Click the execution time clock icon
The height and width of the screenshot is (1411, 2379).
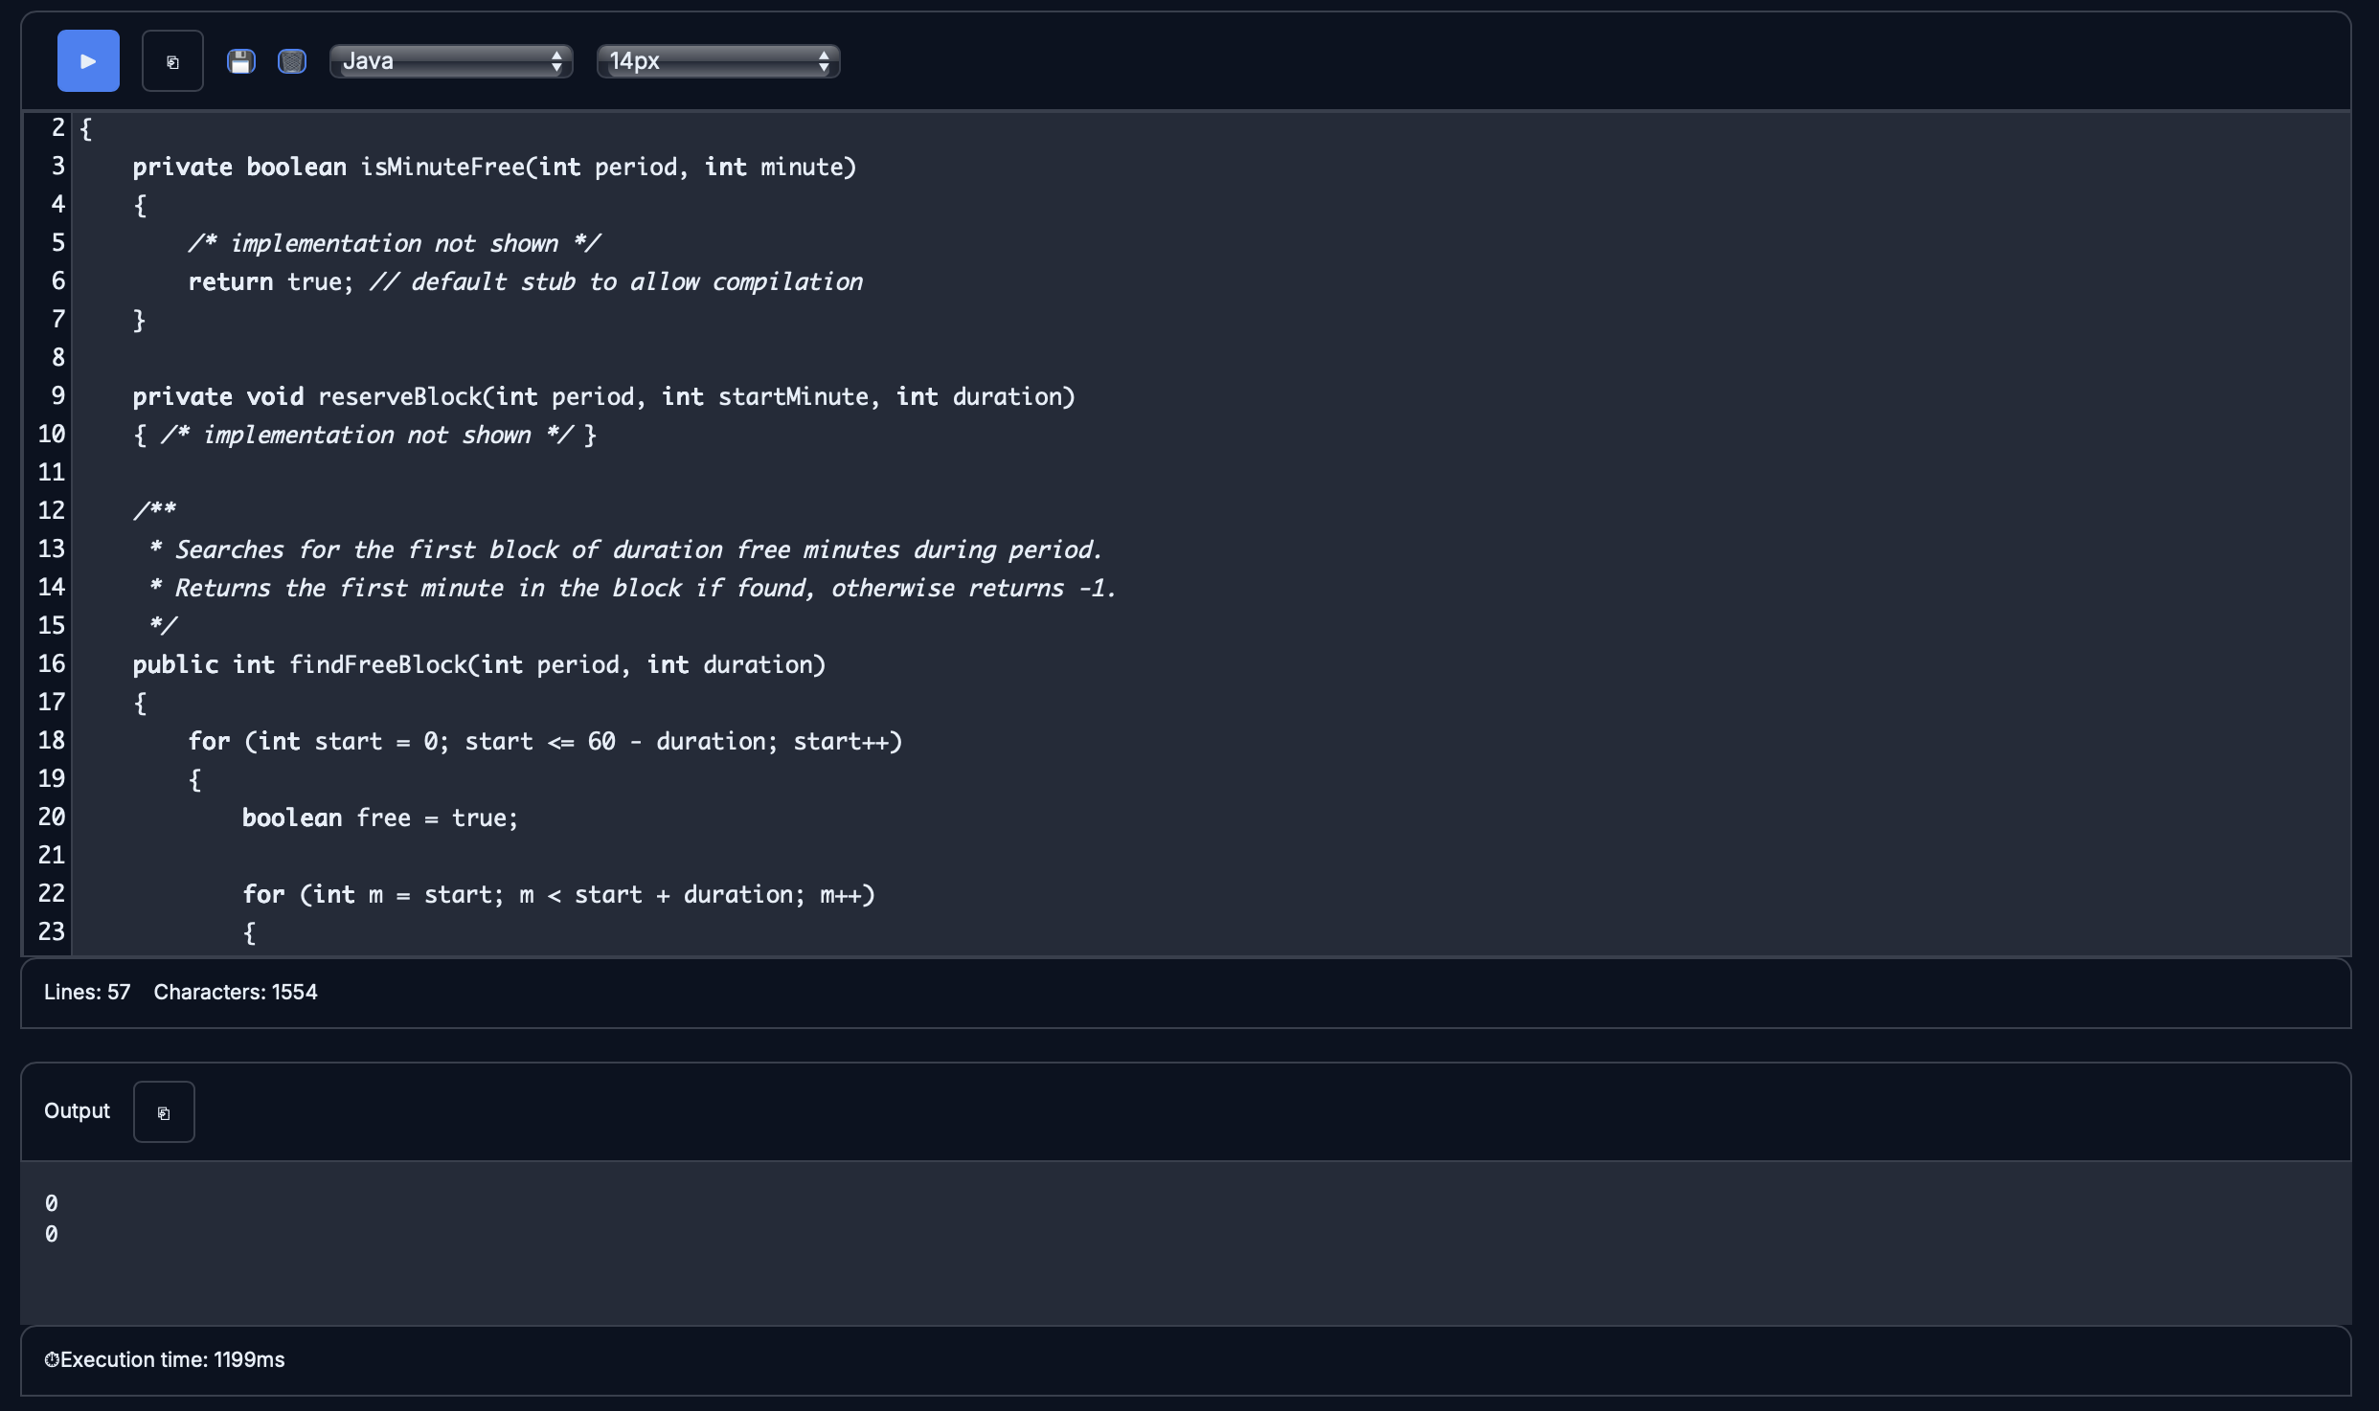point(51,1358)
